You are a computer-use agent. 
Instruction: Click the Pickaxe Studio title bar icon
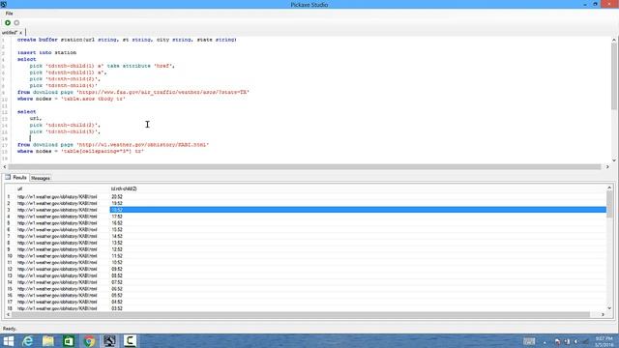[4, 4]
